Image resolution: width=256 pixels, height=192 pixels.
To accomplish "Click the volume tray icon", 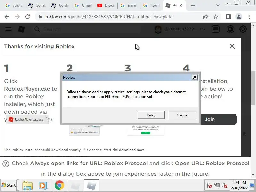I will coord(225,186).
